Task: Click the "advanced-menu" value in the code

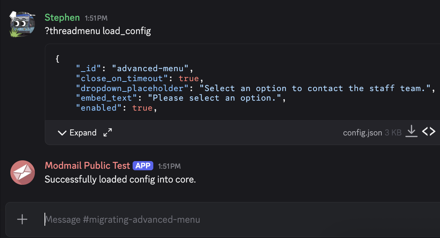Action: point(150,69)
